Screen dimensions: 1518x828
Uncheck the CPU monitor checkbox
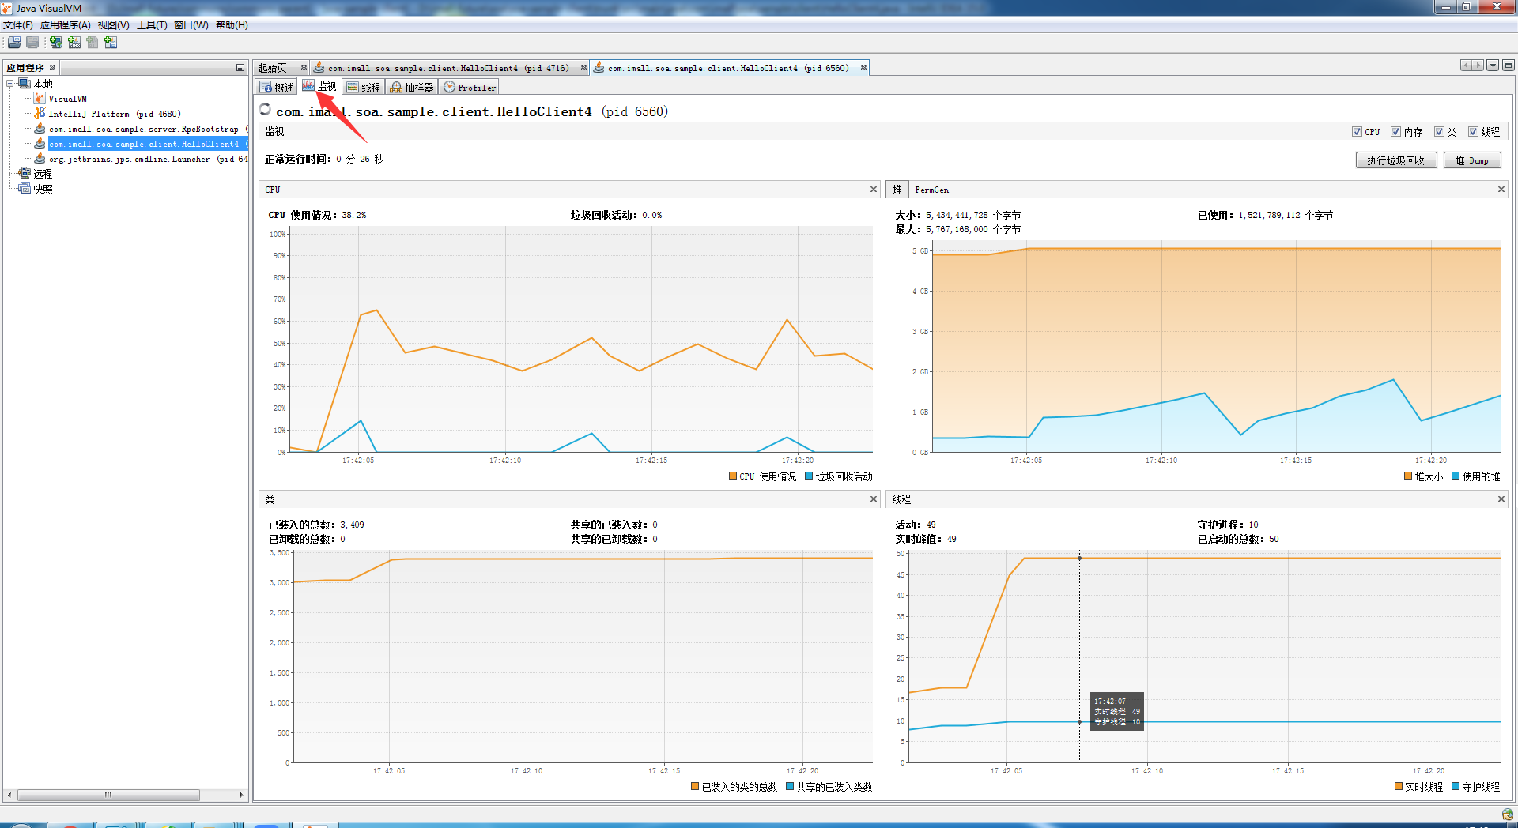pyautogui.click(x=1357, y=132)
